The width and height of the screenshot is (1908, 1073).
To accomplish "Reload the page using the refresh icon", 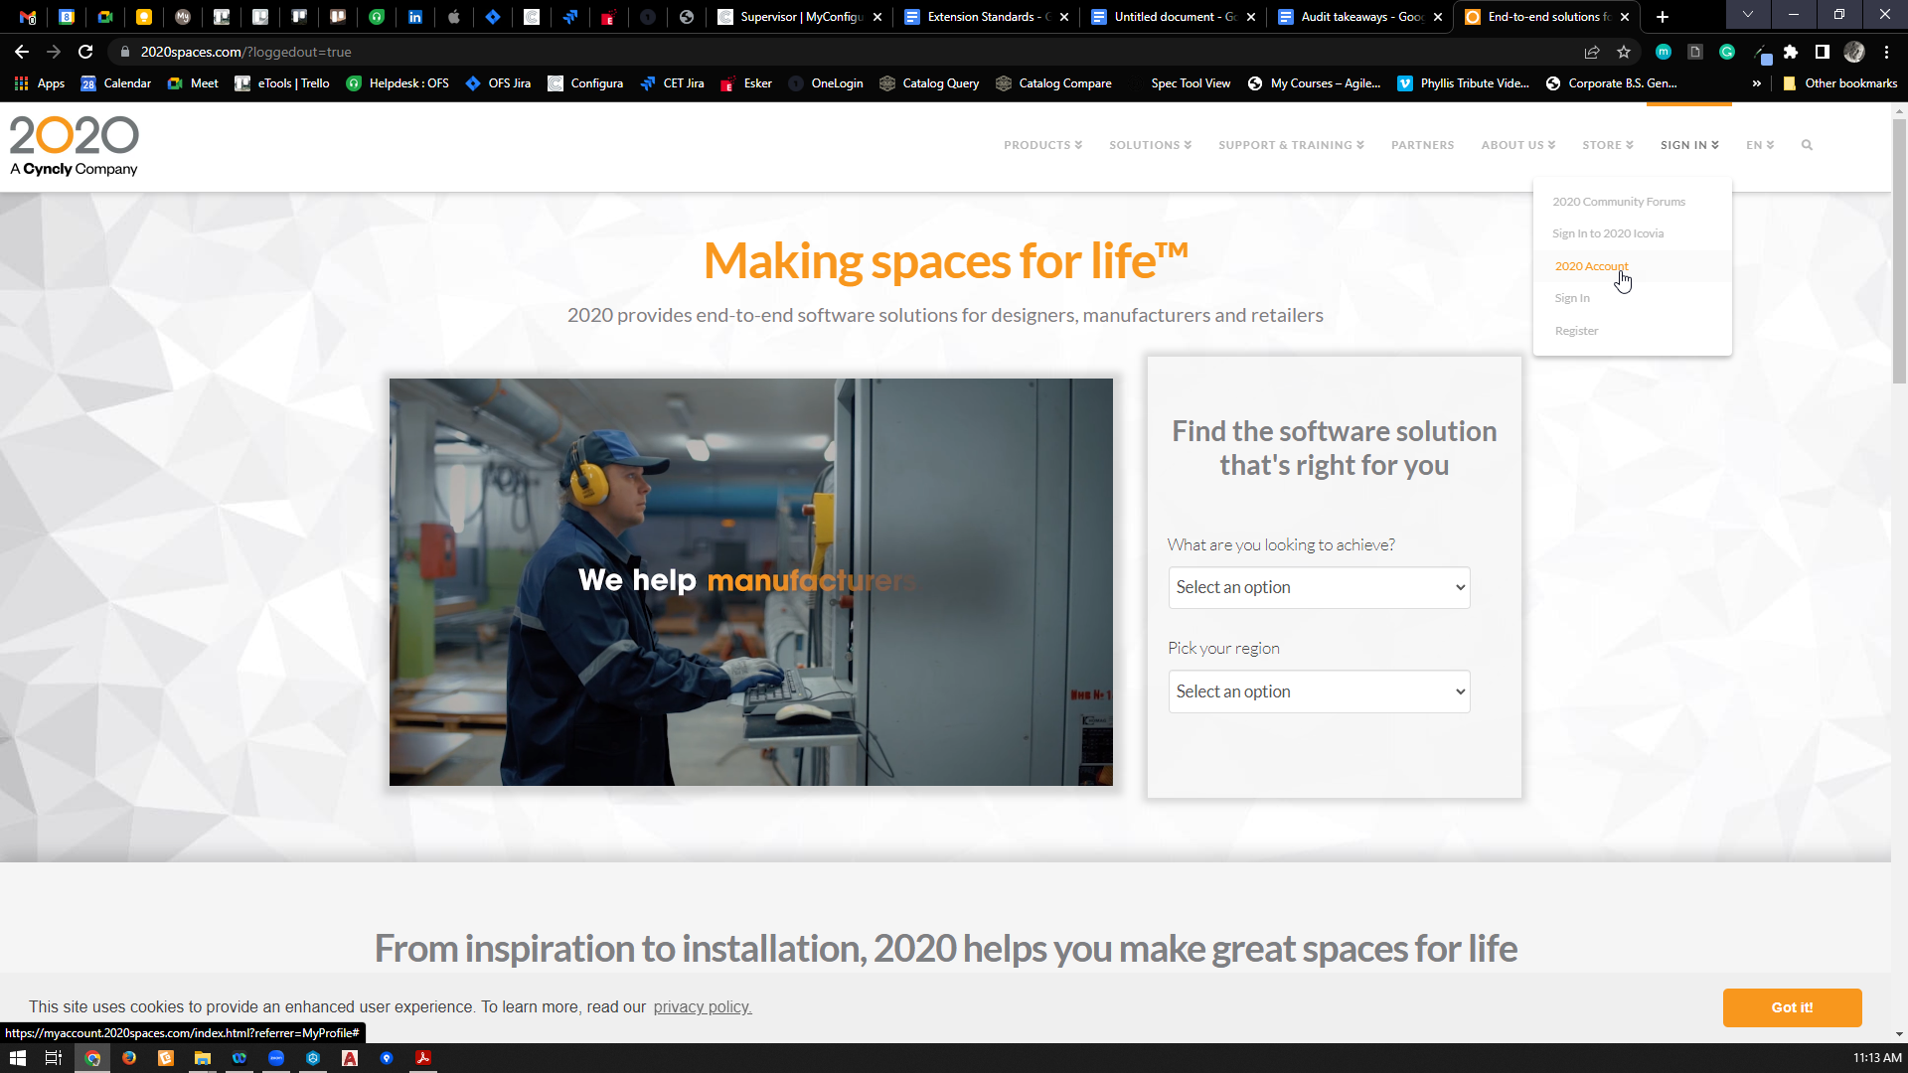I will [x=85, y=52].
